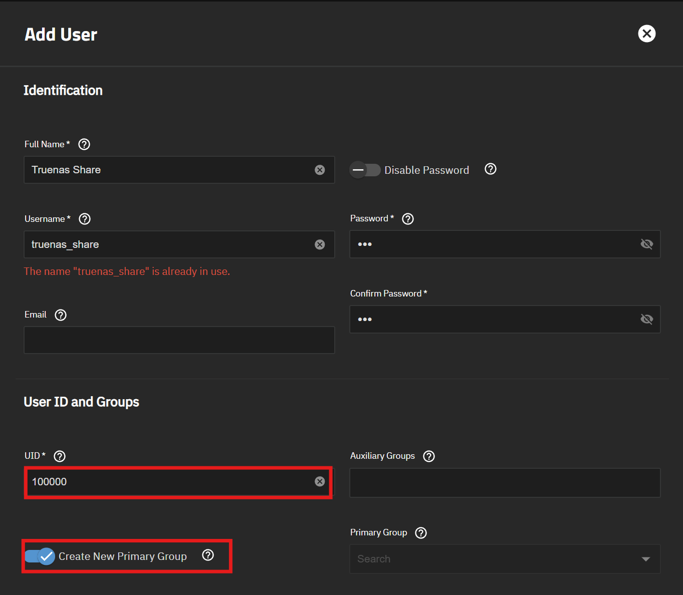Screen dimensions: 683x595
Task: Clear the UID value 100000
Action: (320, 481)
